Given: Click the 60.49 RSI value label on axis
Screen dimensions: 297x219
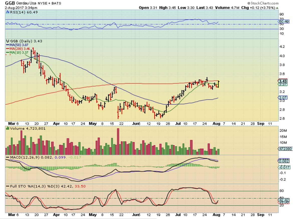Looking at the screenshot, I should click(x=284, y=21).
